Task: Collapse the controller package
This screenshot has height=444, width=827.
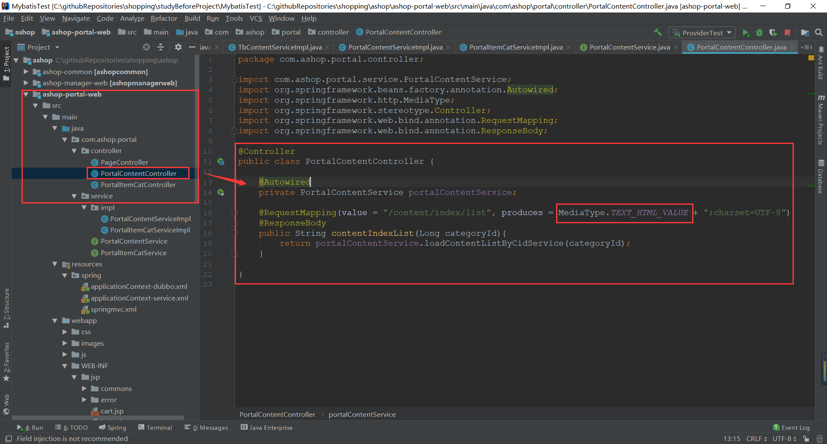Action: [x=74, y=151]
